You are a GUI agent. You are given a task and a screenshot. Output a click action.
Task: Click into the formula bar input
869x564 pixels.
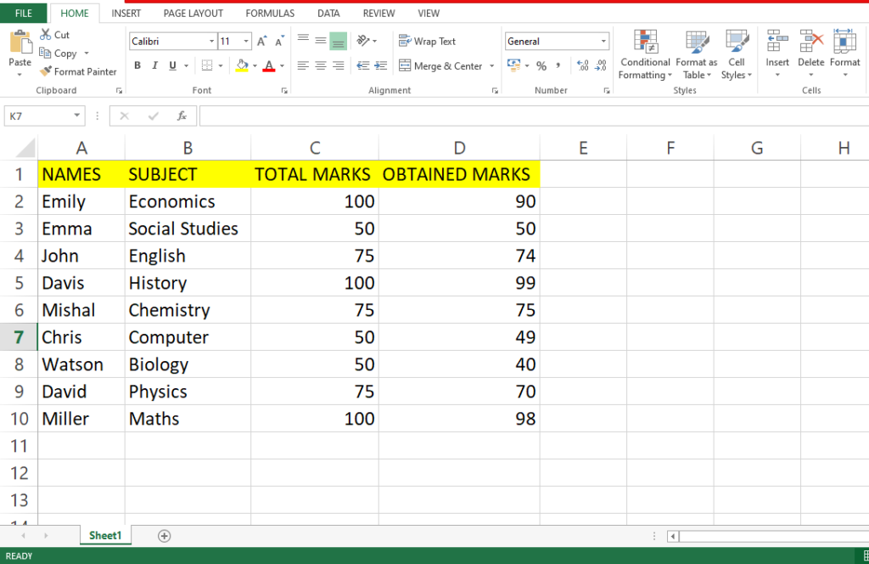click(x=534, y=116)
